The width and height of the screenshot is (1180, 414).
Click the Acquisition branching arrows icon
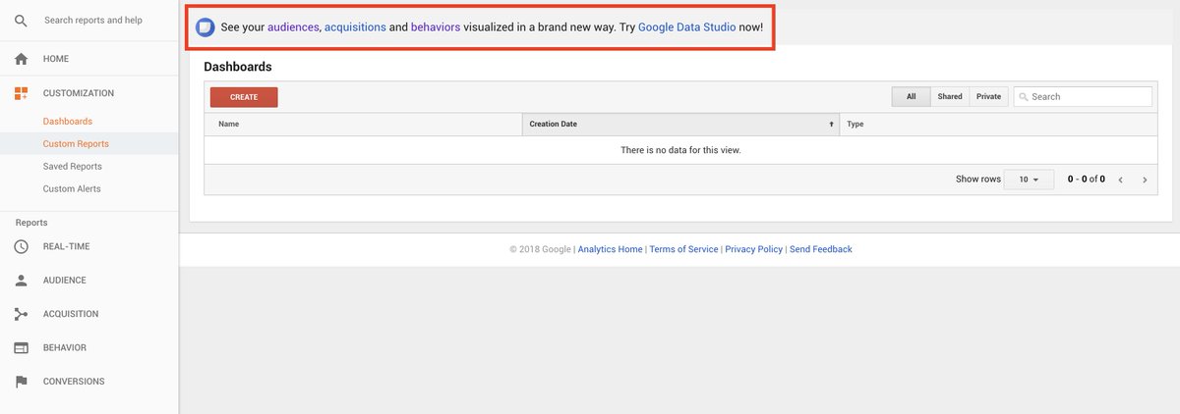21,314
